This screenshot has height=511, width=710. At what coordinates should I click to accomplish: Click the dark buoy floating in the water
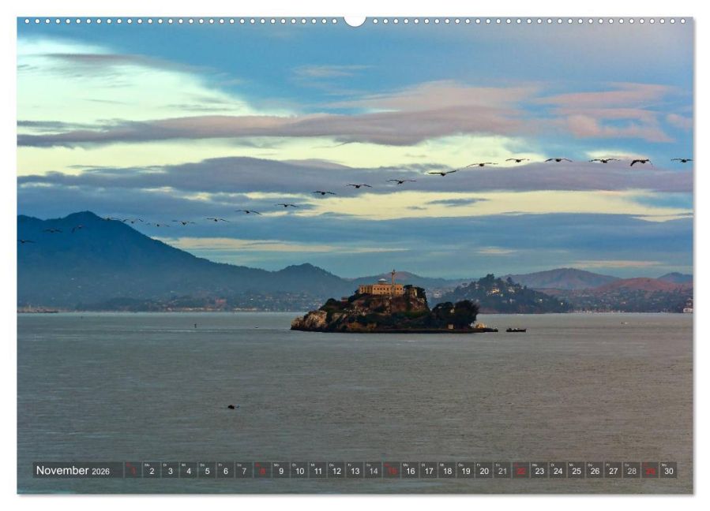(231, 407)
